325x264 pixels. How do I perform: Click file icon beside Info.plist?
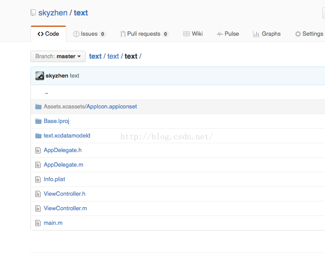(38, 179)
